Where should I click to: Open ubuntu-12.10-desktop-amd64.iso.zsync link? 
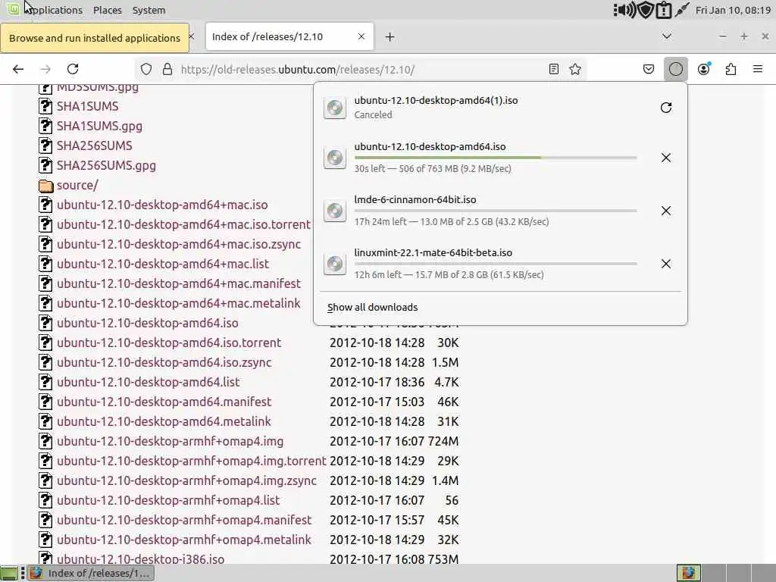(164, 362)
